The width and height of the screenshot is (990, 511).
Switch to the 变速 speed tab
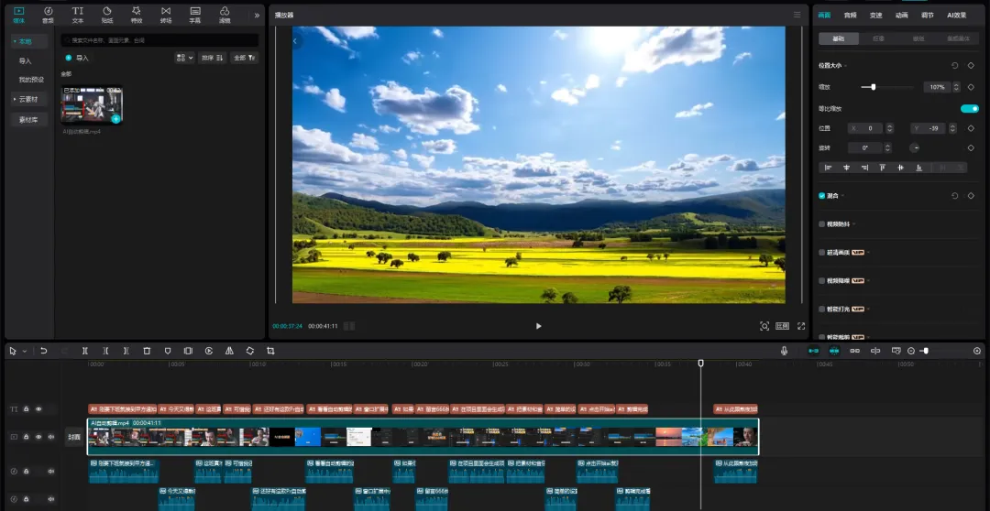pyautogui.click(x=875, y=16)
